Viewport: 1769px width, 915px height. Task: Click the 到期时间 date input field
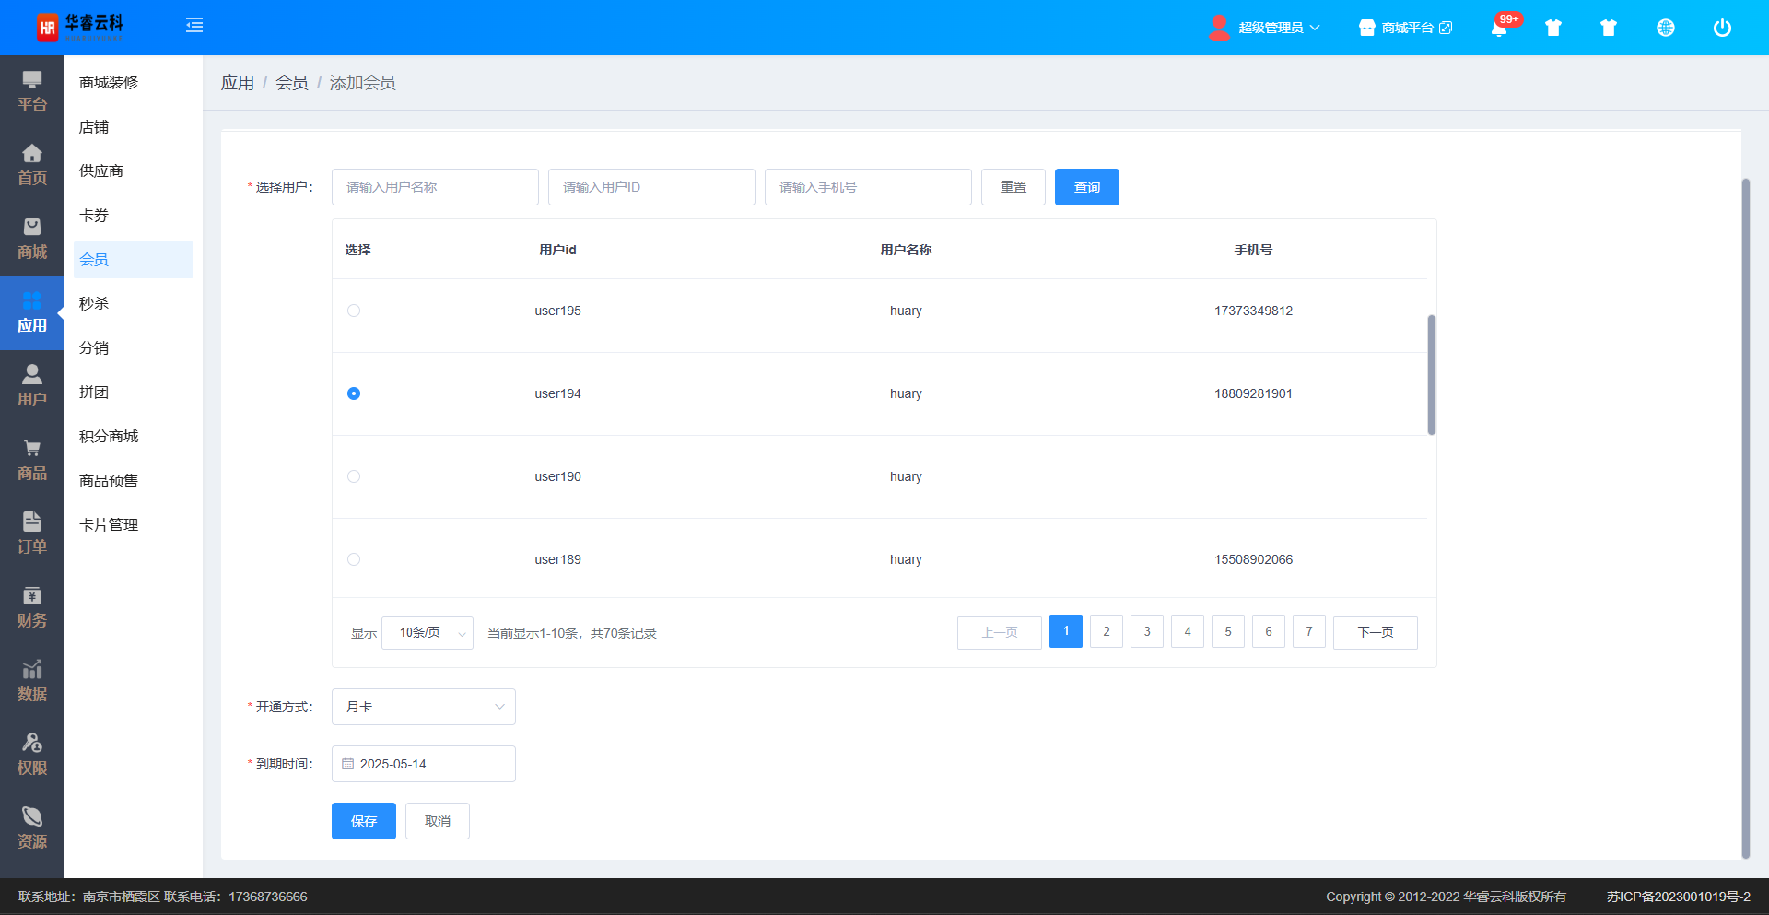click(x=424, y=764)
